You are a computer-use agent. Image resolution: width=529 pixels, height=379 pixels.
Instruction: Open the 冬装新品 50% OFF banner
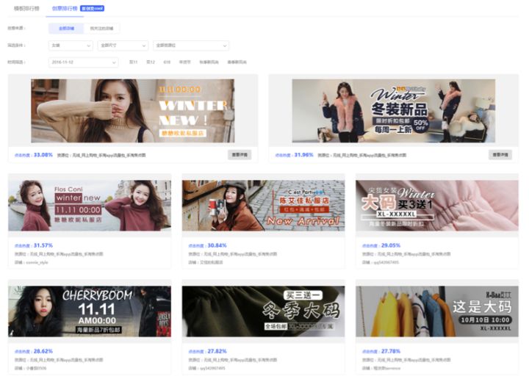(x=393, y=111)
